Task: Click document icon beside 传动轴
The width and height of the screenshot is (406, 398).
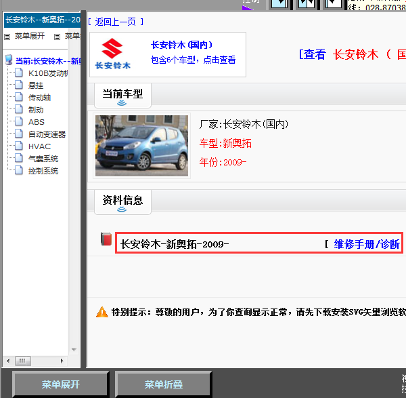Action: click(x=19, y=97)
